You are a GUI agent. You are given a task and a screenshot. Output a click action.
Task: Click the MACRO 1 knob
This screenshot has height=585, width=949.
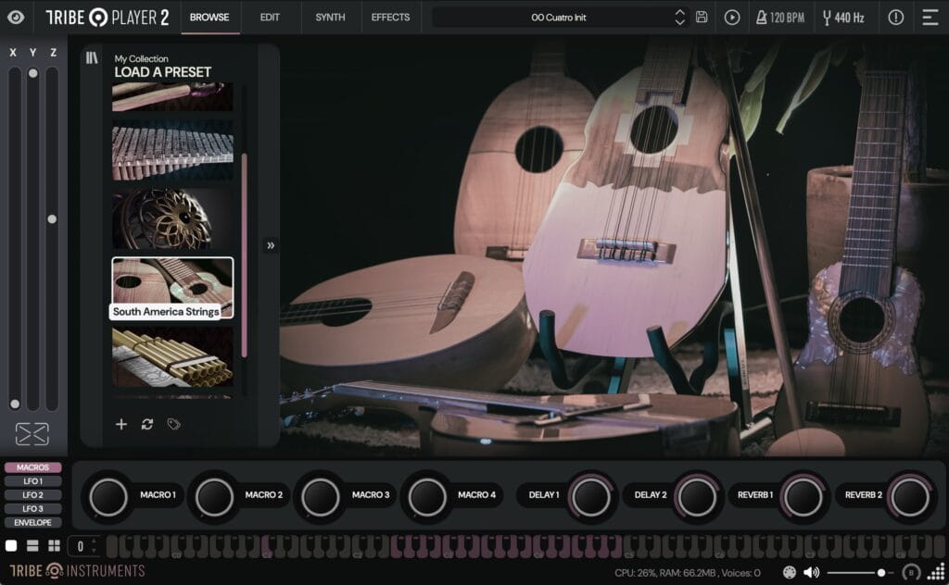[x=108, y=497]
